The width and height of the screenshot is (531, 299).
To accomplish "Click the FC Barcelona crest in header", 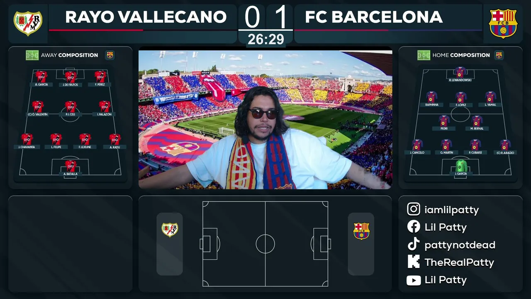I will (503, 23).
